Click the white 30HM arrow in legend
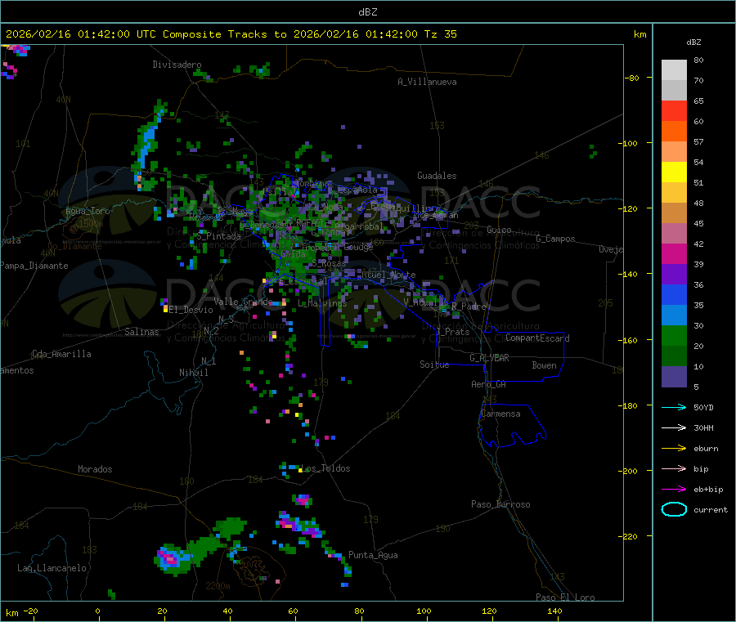 674,427
